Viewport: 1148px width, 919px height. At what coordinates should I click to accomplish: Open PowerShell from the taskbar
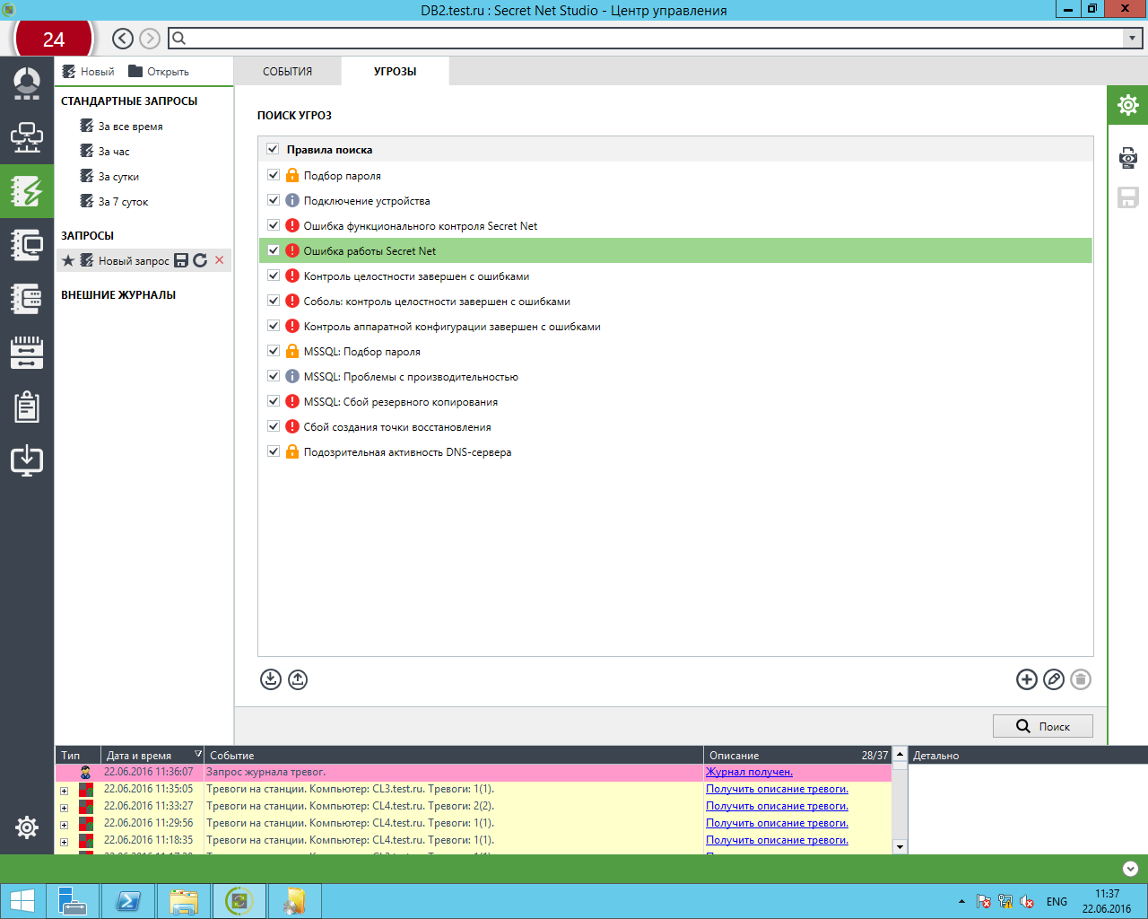coord(128,901)
